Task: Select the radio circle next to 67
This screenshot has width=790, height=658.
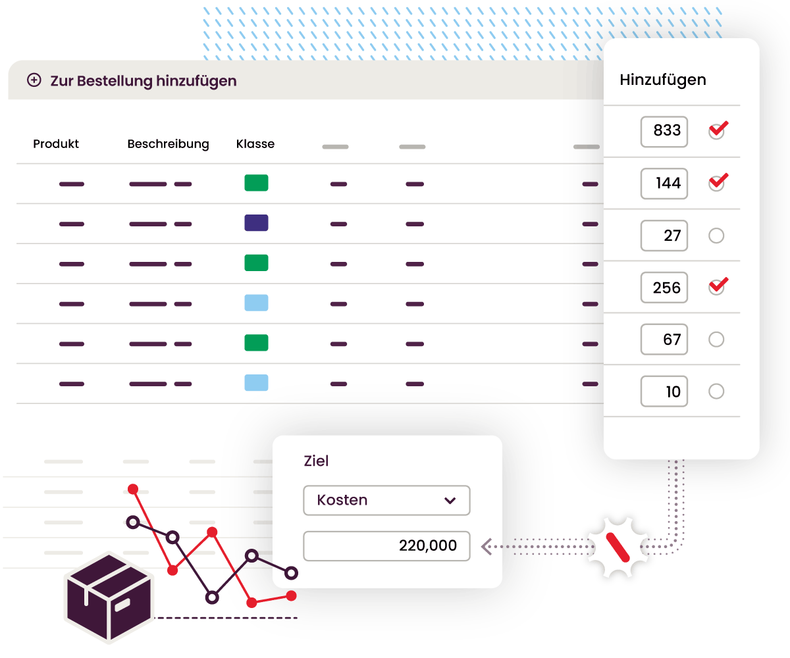Action: tap(716, 340)
